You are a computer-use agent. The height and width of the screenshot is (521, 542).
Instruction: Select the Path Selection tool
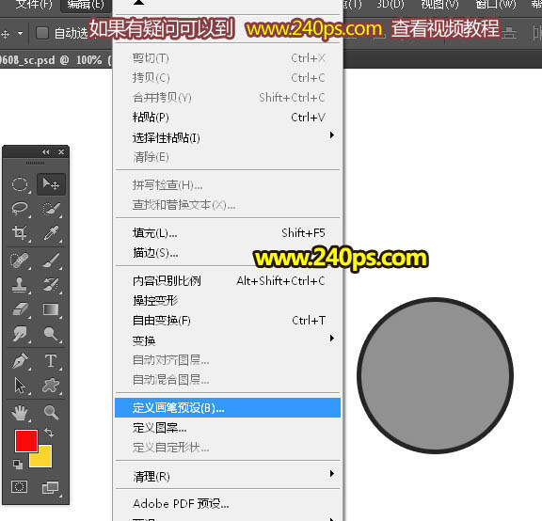coord(20,386)
